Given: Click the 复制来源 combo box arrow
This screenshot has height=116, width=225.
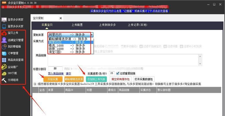Looking at the screenshot, I should (x=92, y=35).
